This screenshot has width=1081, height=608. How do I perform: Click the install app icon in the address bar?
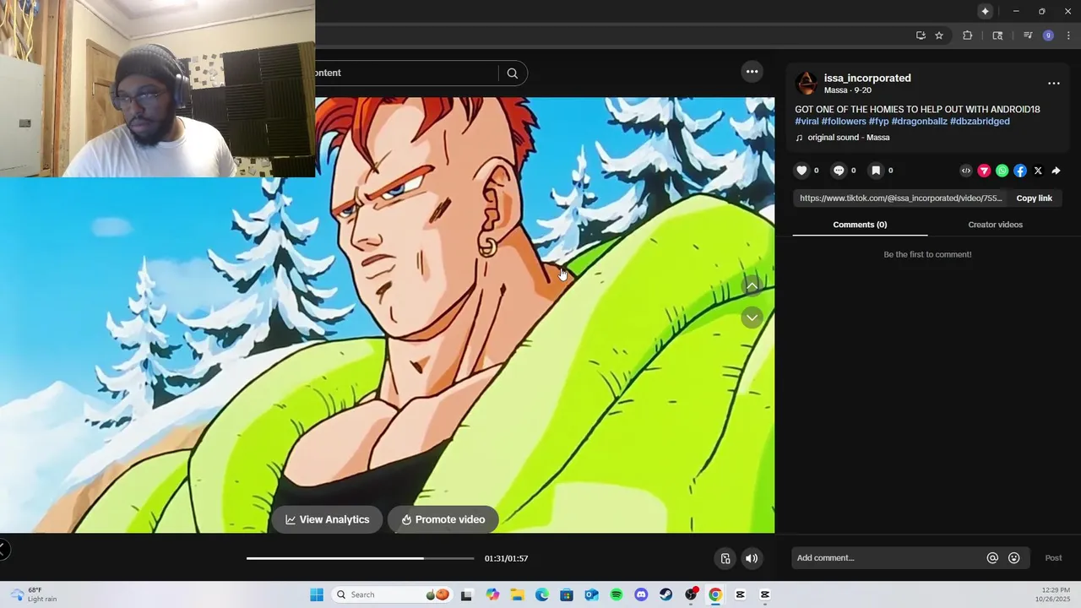click(x=921, y=35)
